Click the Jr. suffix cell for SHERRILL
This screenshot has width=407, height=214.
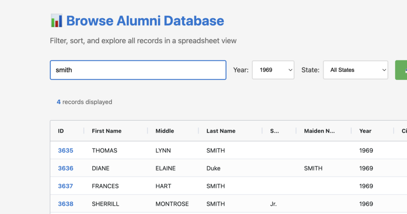point(273,204)
